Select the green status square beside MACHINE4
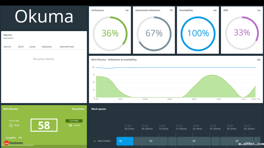 coord(95,141)
